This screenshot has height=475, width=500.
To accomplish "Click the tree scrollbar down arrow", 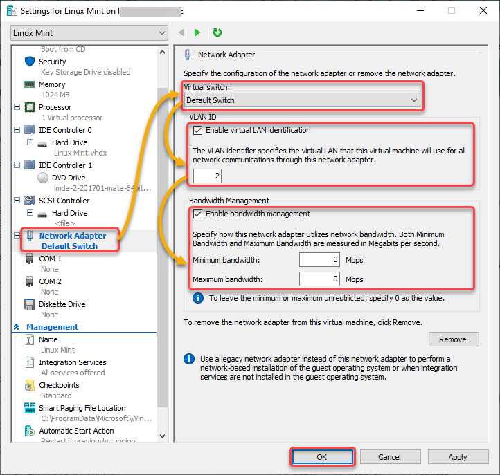I will click(x=162, y=436).
